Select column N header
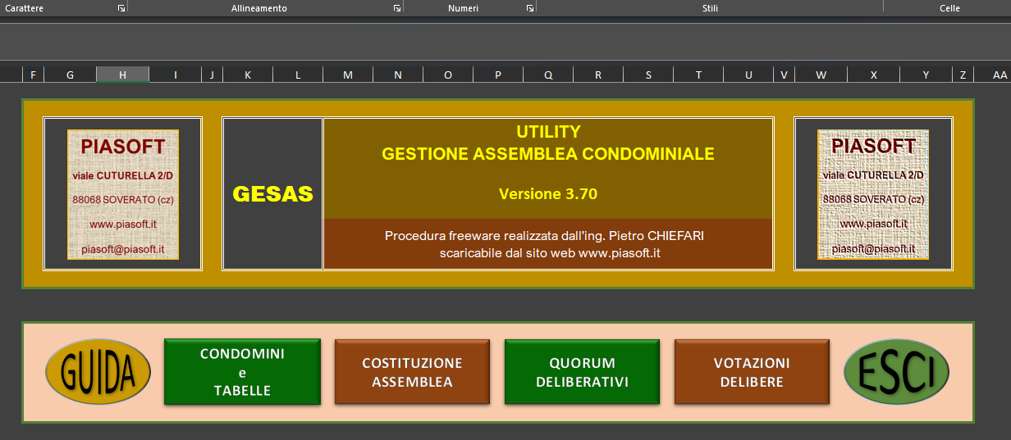 [398, 75]
